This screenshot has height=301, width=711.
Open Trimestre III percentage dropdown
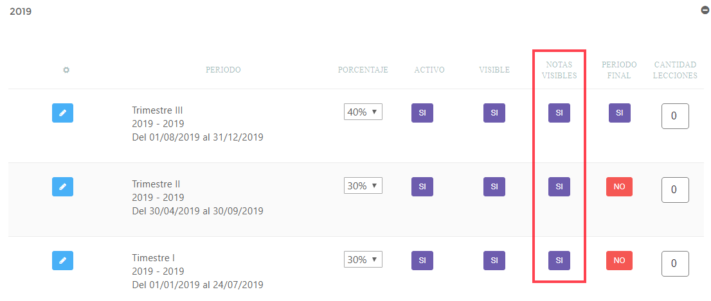point(363,112)
